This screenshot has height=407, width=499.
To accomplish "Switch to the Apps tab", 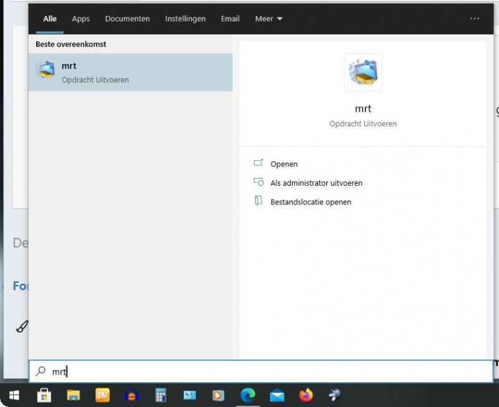I will (81, 19).
